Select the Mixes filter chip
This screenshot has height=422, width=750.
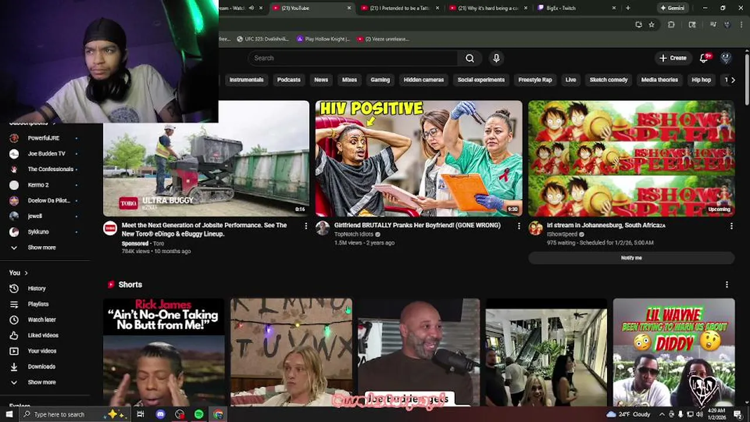[349, 80]
